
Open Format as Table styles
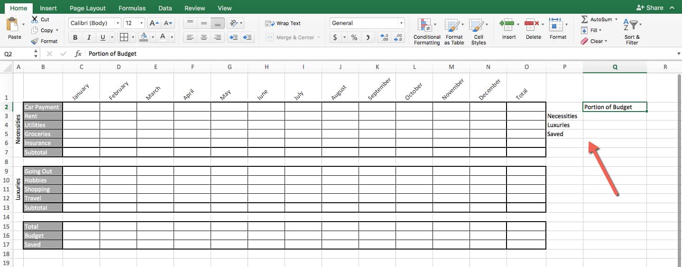tap(453, 26)
